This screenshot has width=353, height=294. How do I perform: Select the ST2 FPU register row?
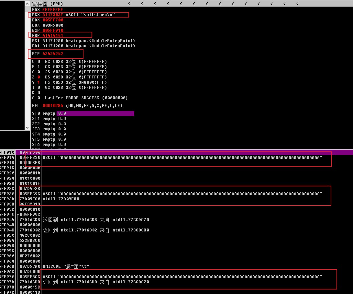click(49, 124)
